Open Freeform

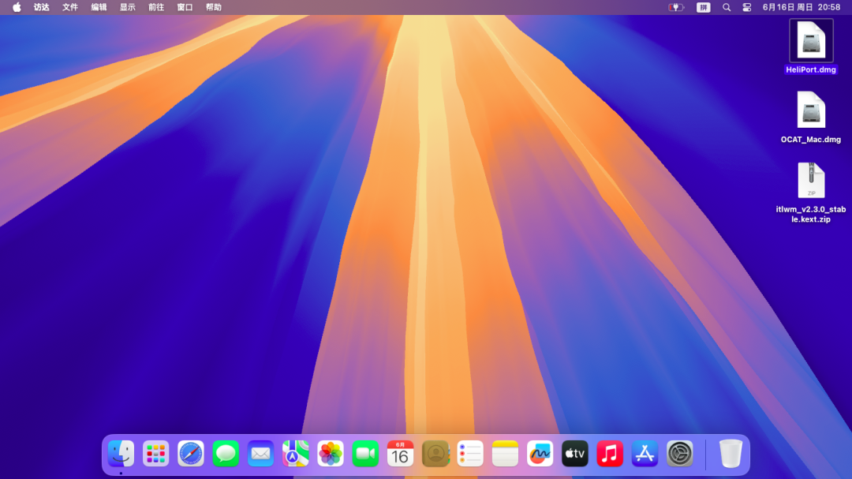tap(540, 454)
